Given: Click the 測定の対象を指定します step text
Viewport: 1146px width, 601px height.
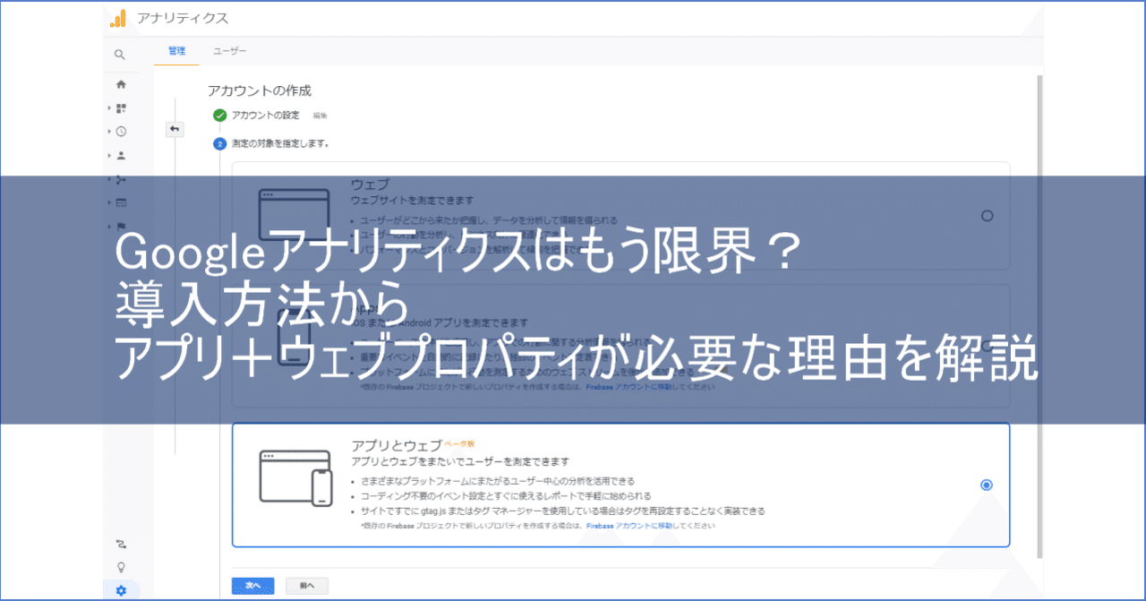Looking at the screenshot, I should (x=280, y=143).
